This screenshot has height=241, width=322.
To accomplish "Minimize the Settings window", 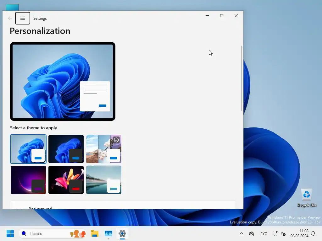I will click(207, 16).
